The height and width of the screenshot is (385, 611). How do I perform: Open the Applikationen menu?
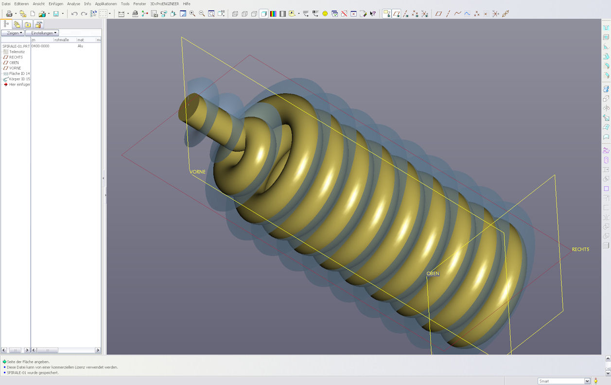tap(106, 3)
